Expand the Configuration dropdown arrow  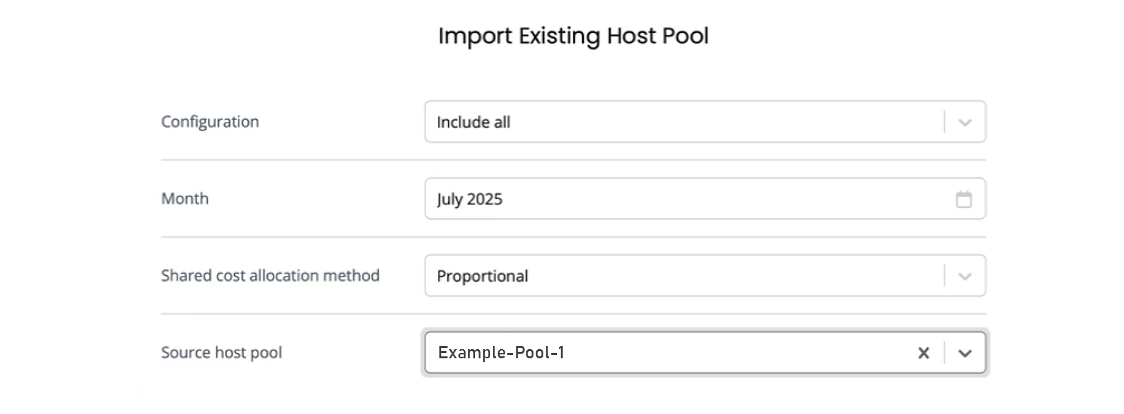click(965, 122)
